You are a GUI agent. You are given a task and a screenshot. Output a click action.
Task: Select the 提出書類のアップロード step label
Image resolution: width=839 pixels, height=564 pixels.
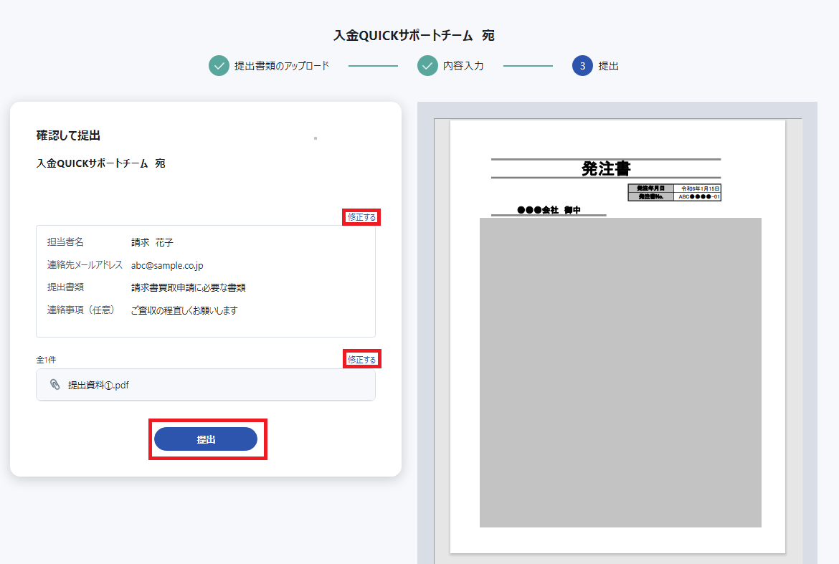[x=281, y=66]
